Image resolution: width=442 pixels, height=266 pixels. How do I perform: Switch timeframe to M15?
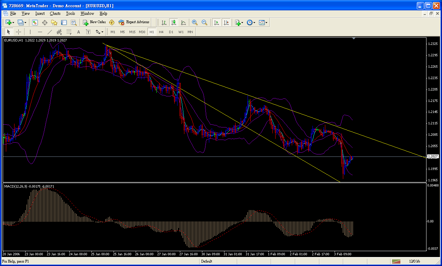point(132,32)
